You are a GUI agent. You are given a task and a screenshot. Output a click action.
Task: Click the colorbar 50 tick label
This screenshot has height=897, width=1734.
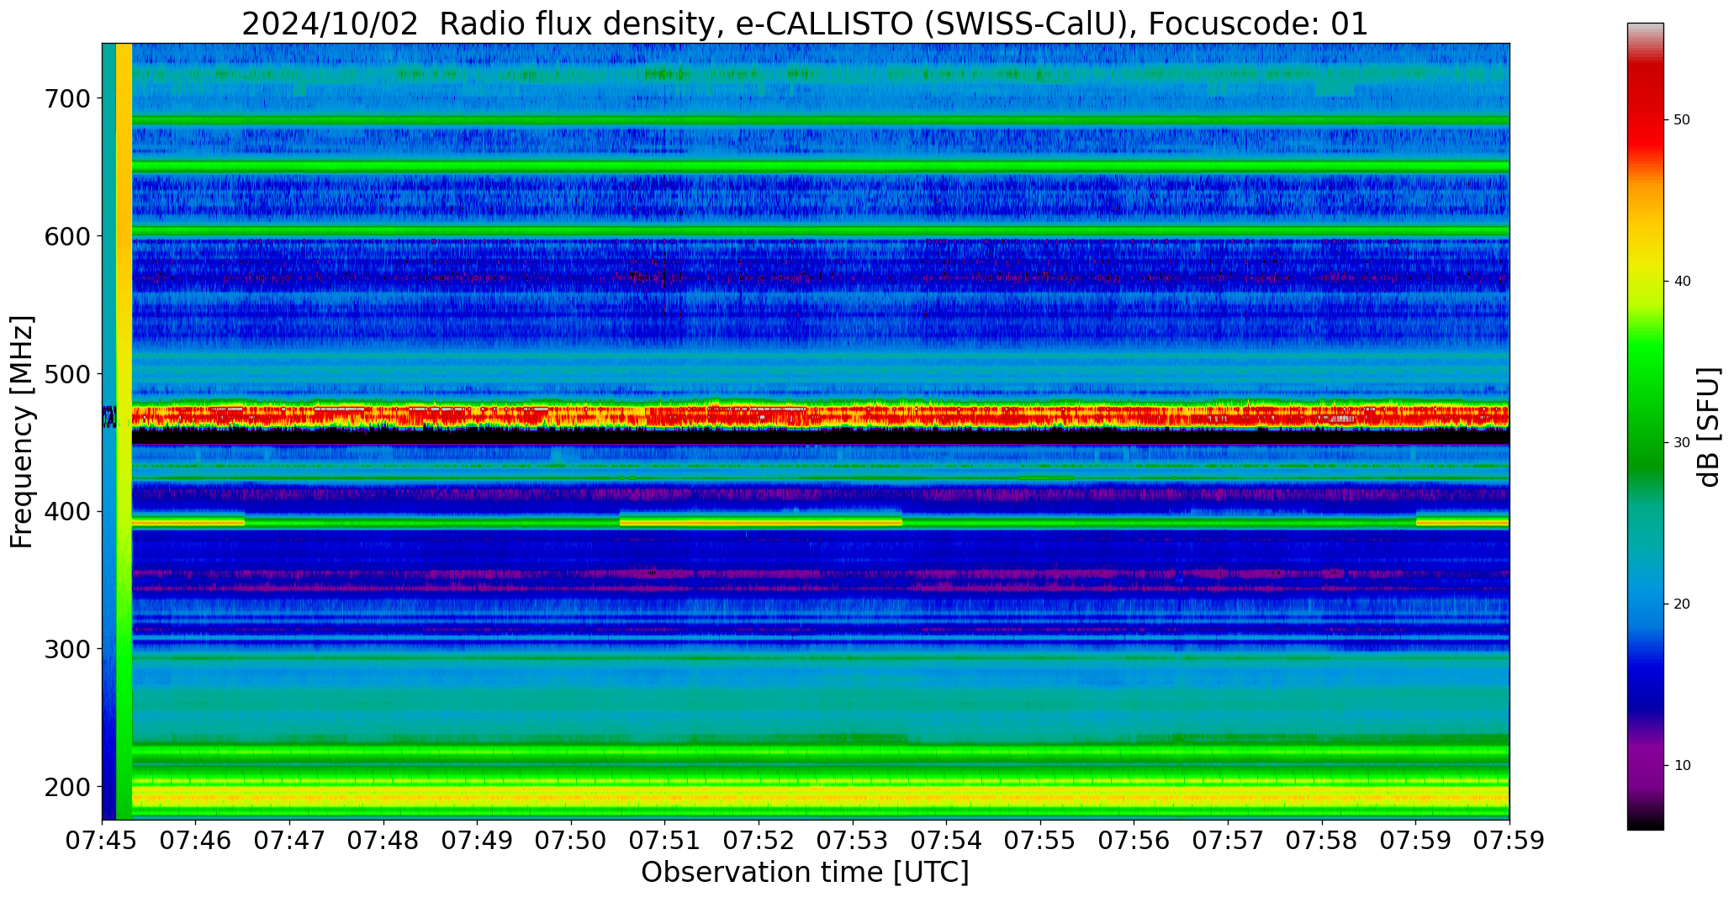[1682, 120]
